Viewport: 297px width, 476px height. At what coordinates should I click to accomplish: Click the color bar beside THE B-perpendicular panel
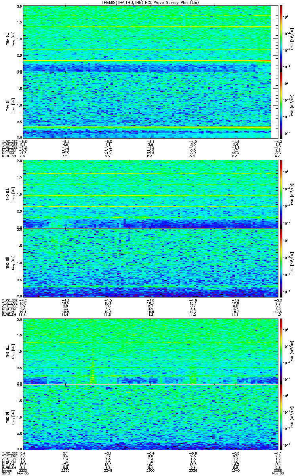tap(281, 351)
